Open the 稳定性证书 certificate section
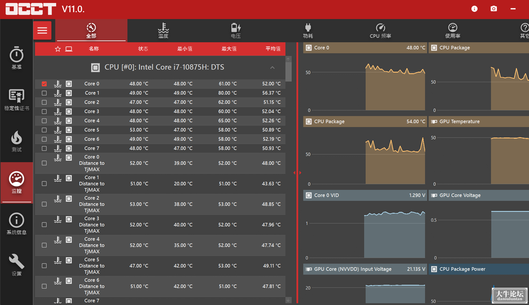This screenshot has height=305, width=529. [x=17, y=100]
